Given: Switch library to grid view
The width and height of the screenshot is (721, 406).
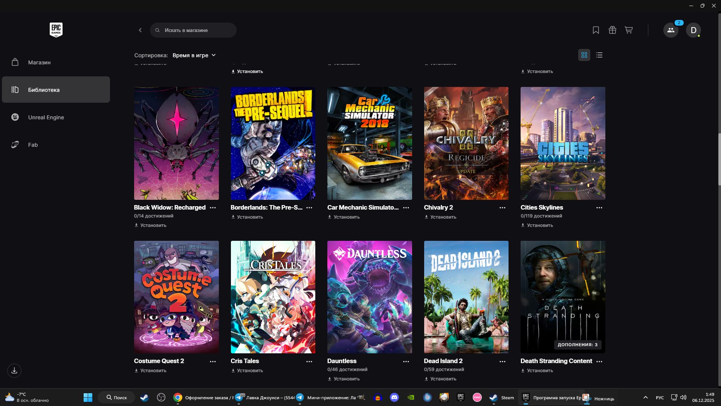Looking at the screenshot, I should [x=584, y=55].
